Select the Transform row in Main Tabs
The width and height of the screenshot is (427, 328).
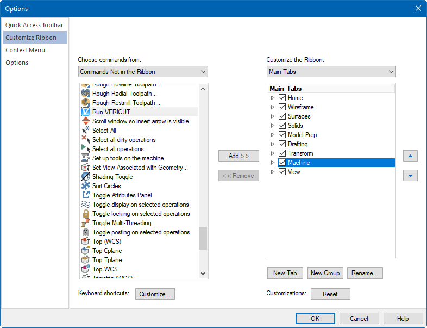[336, 153]
